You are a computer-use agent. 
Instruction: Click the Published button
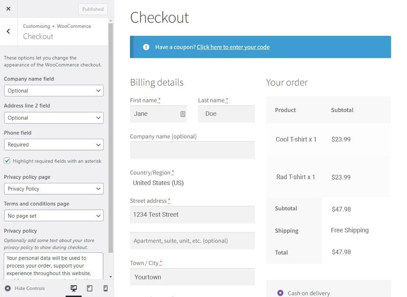coord(92,9)
